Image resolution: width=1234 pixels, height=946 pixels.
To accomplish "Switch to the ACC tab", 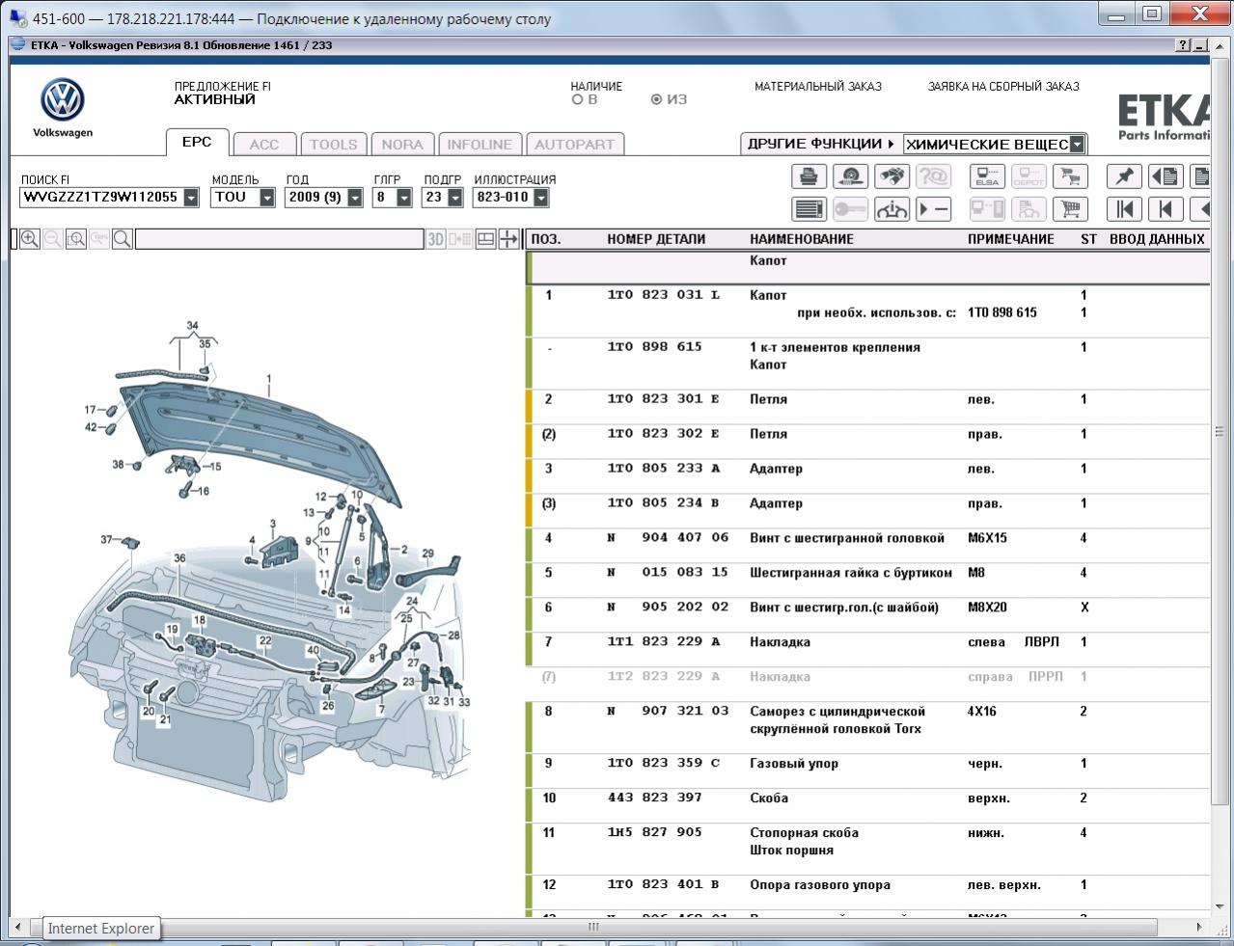I will [x=264, y=145].
